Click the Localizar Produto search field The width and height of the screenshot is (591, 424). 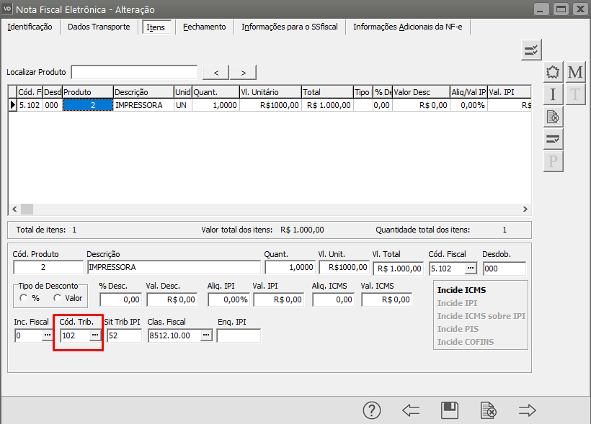pyautogui.click(x=134, y=72)
